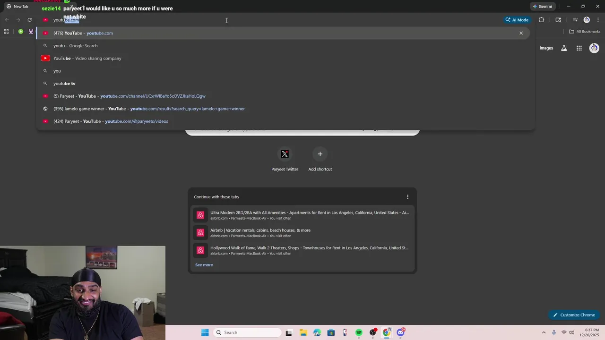The width and height of the screenshot is (605, 340).
Task: Open Google Images link
Action: 546,48
